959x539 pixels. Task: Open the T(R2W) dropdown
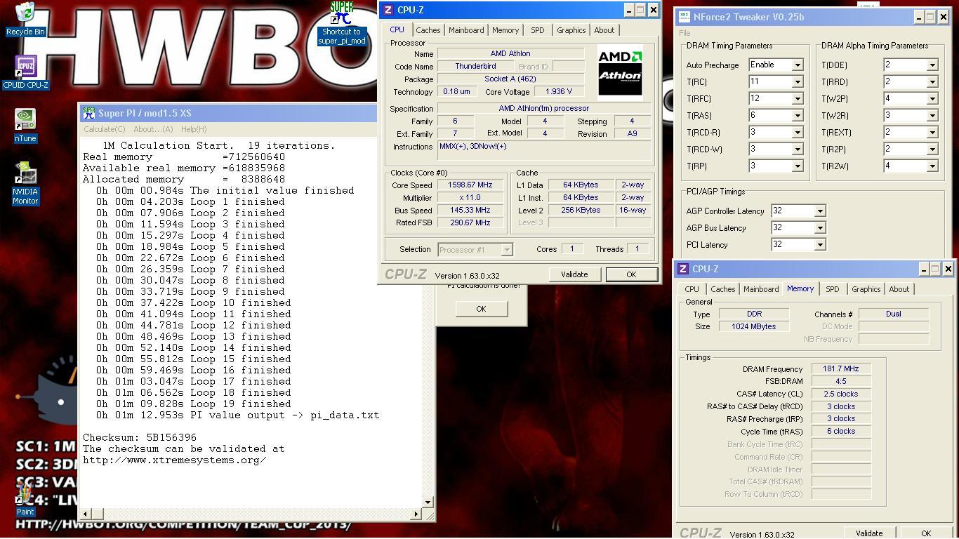click(932, 166)
